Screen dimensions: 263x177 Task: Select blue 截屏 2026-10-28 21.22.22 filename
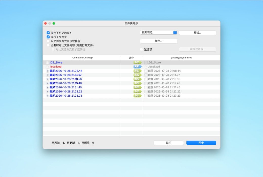click(x=66, y=92)
